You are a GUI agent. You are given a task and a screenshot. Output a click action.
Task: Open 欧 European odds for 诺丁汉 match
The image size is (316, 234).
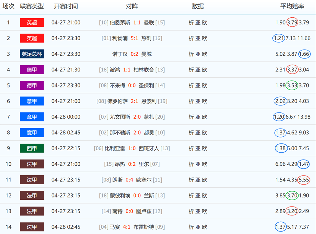tap(204, 54)
